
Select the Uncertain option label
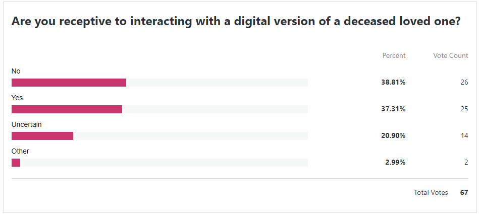[x=26, y=124]
